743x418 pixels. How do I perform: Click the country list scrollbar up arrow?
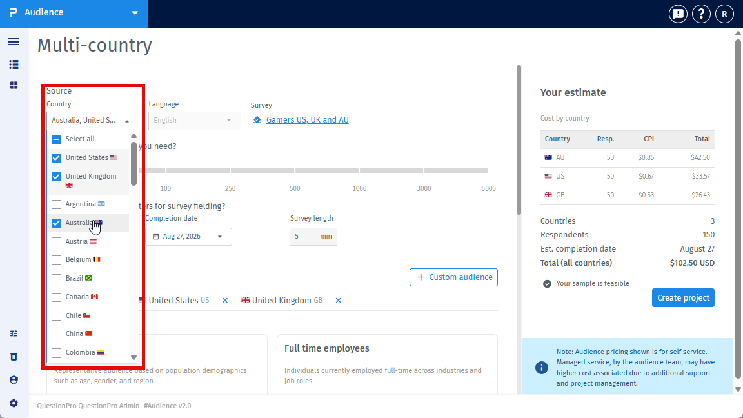[x=134, y=136]
